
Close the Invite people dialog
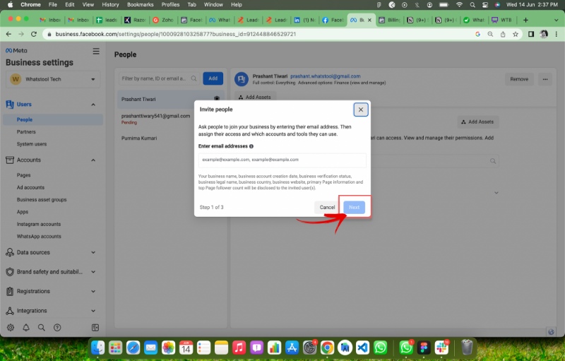click(360, 110)
